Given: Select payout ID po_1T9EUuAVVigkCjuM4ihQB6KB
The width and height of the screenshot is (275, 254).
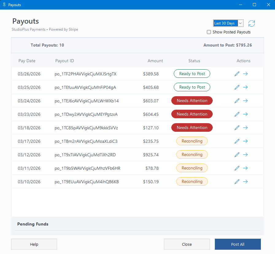Looking at the screenshot, I should coord(87,182).
